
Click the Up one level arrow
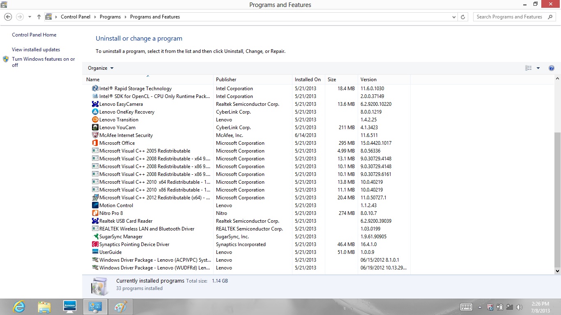(x=39, y=17)
